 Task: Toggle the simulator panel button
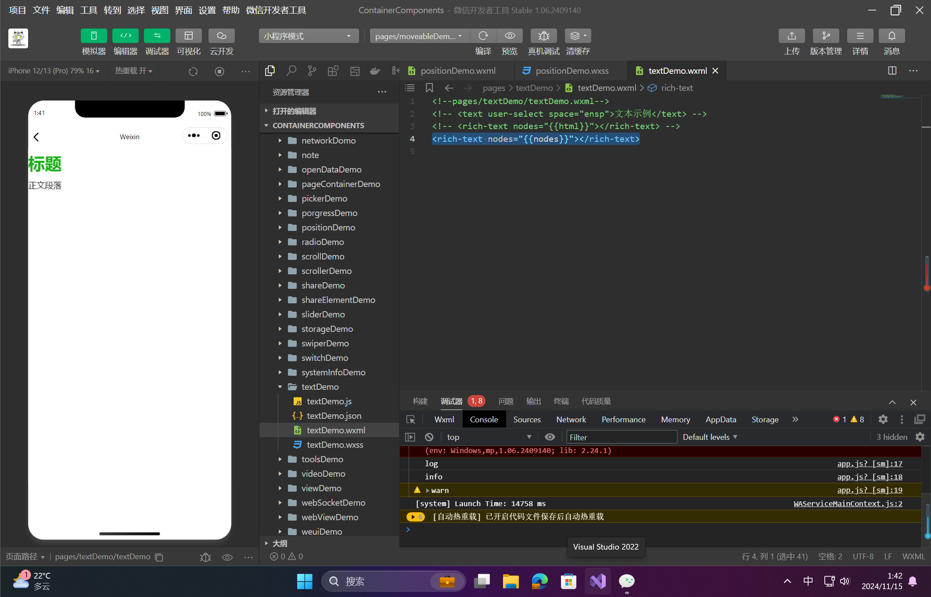93,36
